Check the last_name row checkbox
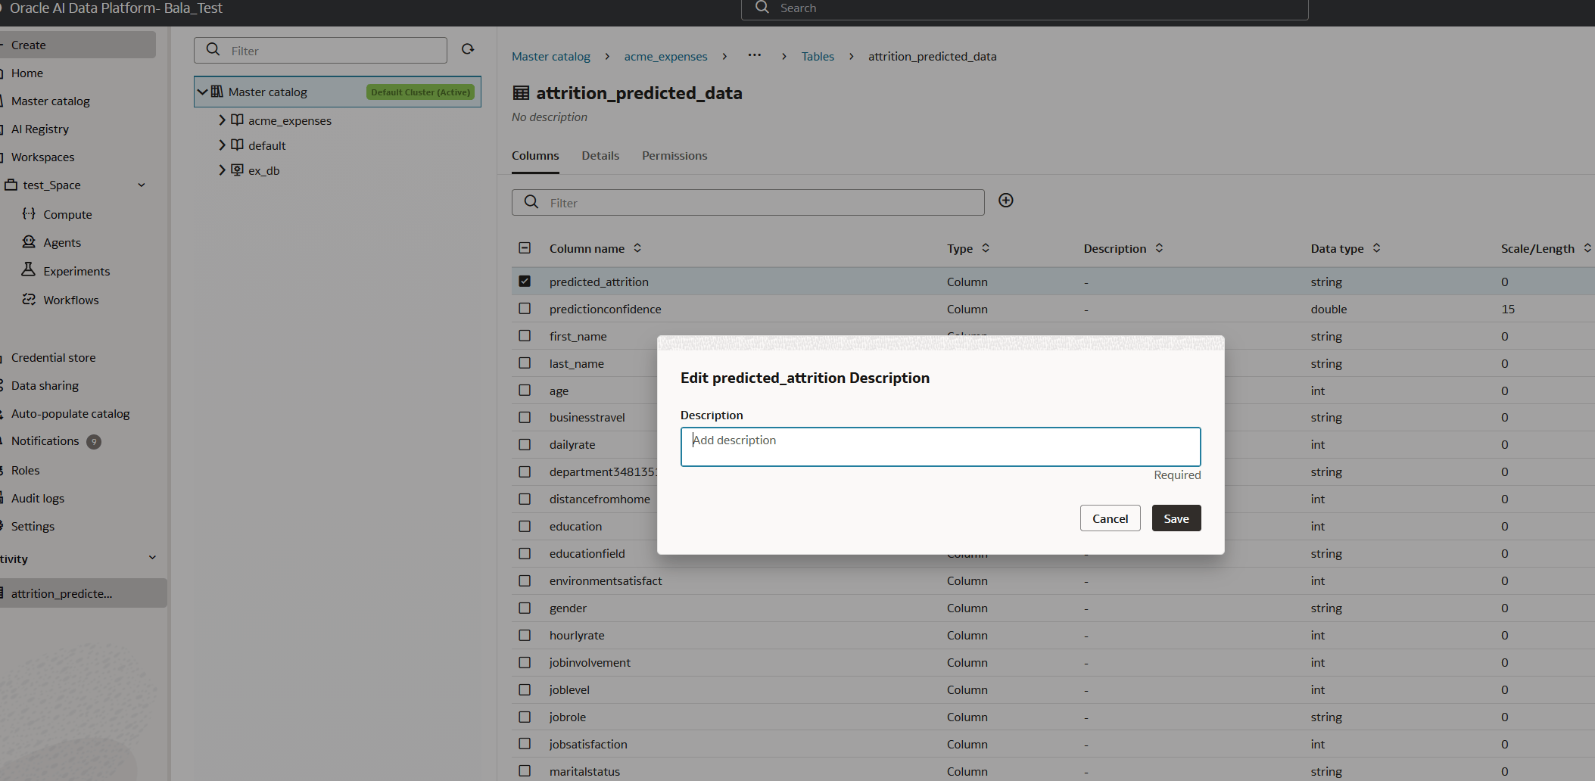 (525, 362)
